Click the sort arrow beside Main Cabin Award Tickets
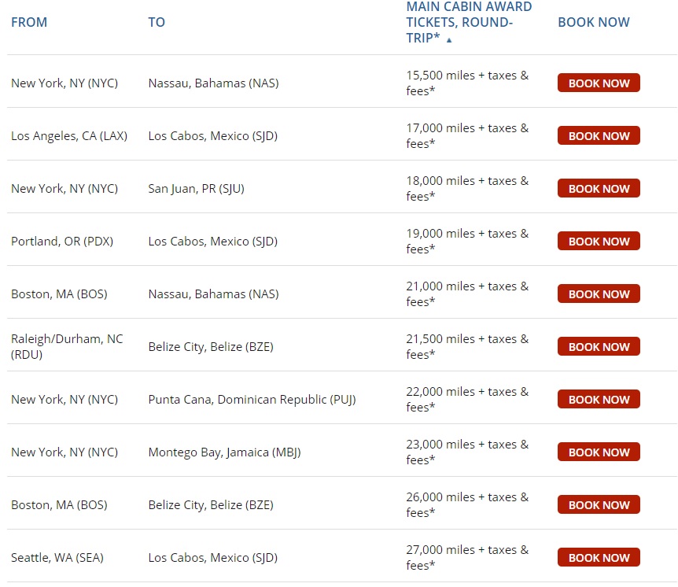The width and height of the screenshot is (678, 587). tap(449, 40)
